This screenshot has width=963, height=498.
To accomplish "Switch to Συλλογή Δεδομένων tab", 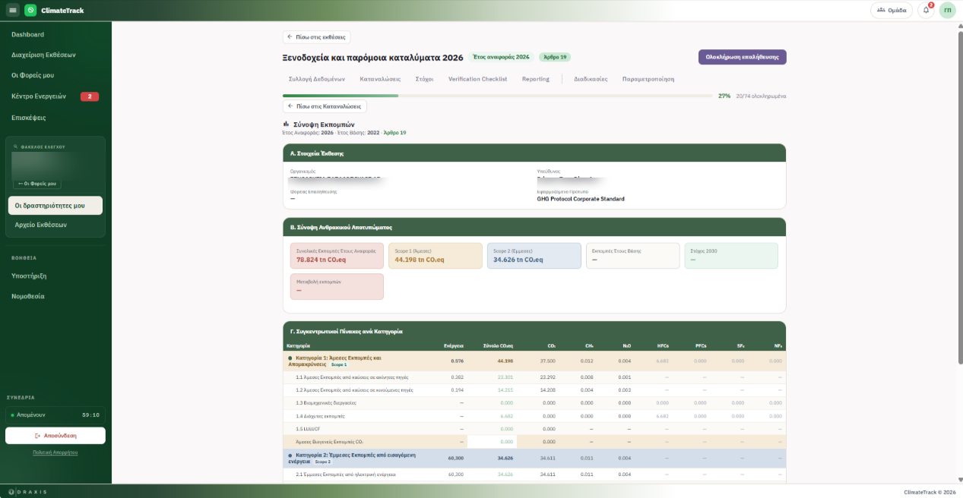I will [x=317, y=79].
